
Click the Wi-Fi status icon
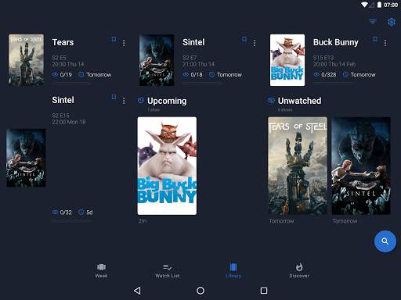(364, 5)
